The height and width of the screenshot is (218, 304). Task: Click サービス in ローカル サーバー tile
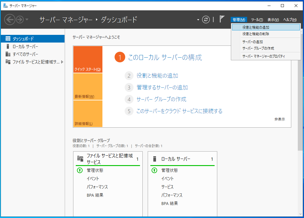coord(167,187)
